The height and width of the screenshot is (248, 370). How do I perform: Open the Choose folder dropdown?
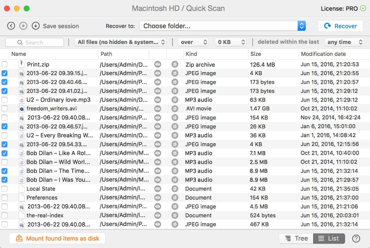(x=223, y=26)
